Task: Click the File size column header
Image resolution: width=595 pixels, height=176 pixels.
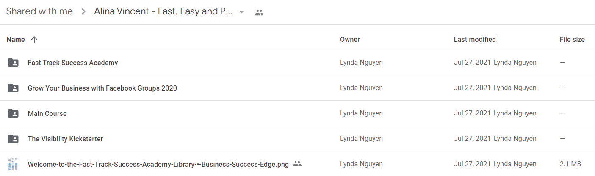Action: (x=572, y=39)
